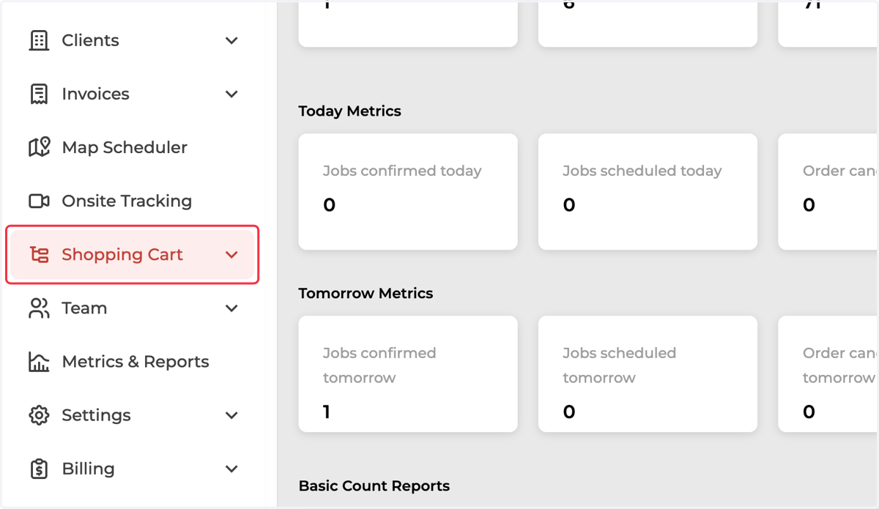879x509 pixels.
Task: Click the Jobs confirmed today card
Action: click(408, 192)
